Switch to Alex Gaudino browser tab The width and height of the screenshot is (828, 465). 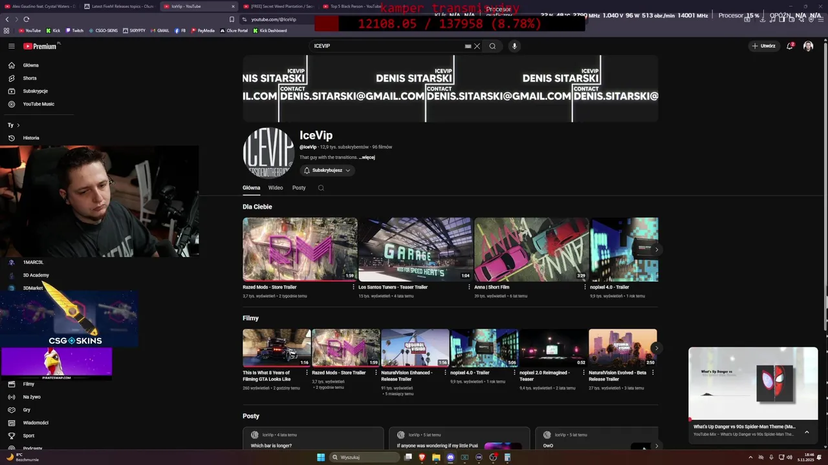(x=39, y=6)
